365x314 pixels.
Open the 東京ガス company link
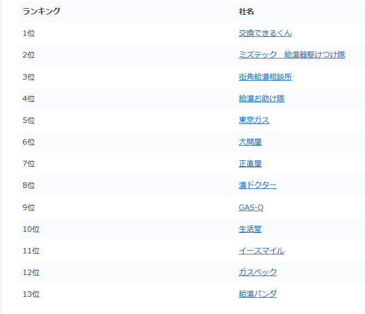[x=253, y=120]
